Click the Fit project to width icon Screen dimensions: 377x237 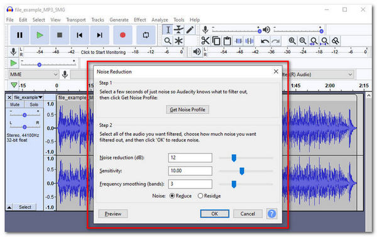(325, 41)
